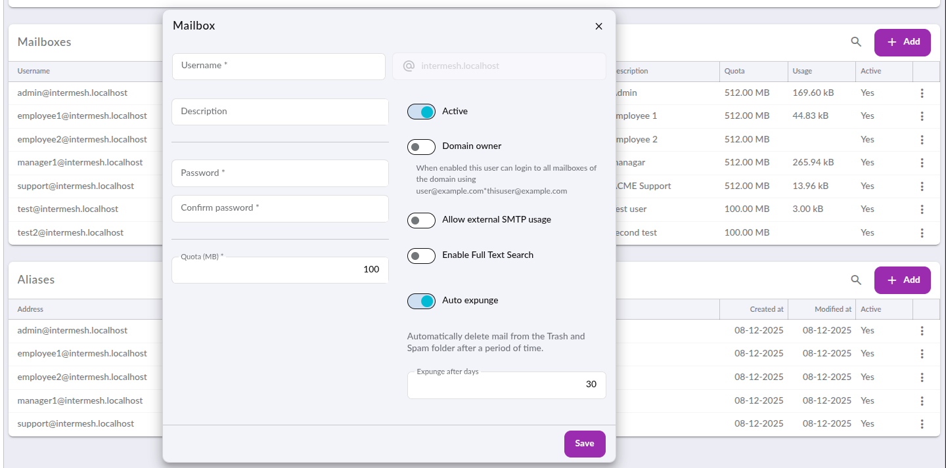Open more options for admin alias row

pyautogui.click(x=922, y=331)
